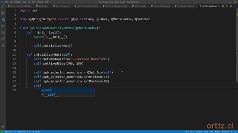This screenshot has height=133, width=238.
Task: Click 'setMaximum(80)' on line 17
Action: (x=96, y=81)
